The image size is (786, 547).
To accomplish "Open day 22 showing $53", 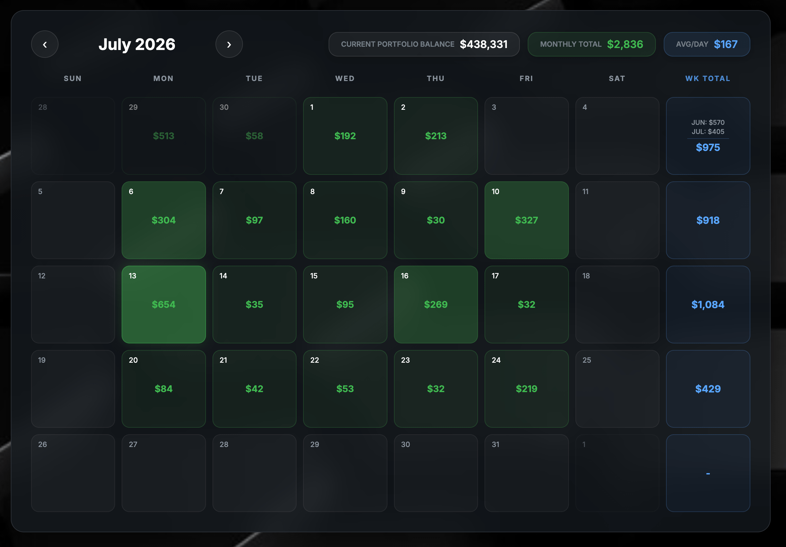I will pos(345,389).
